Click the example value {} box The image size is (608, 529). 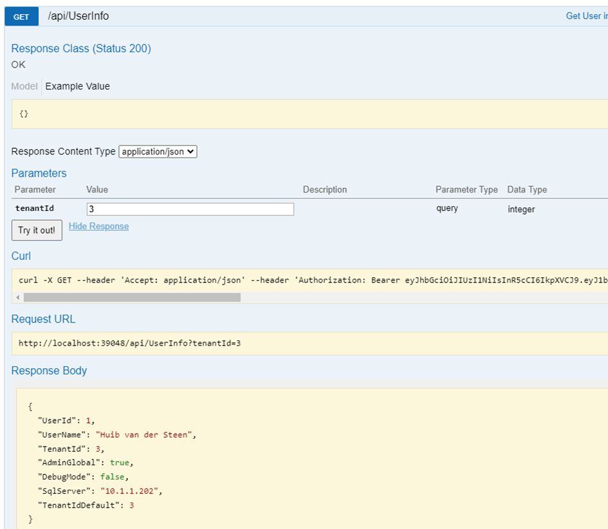(309, 114)
